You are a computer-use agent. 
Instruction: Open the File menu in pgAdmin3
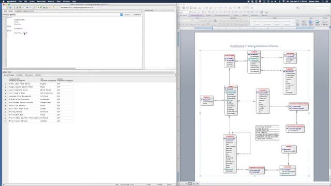(20, 1)
